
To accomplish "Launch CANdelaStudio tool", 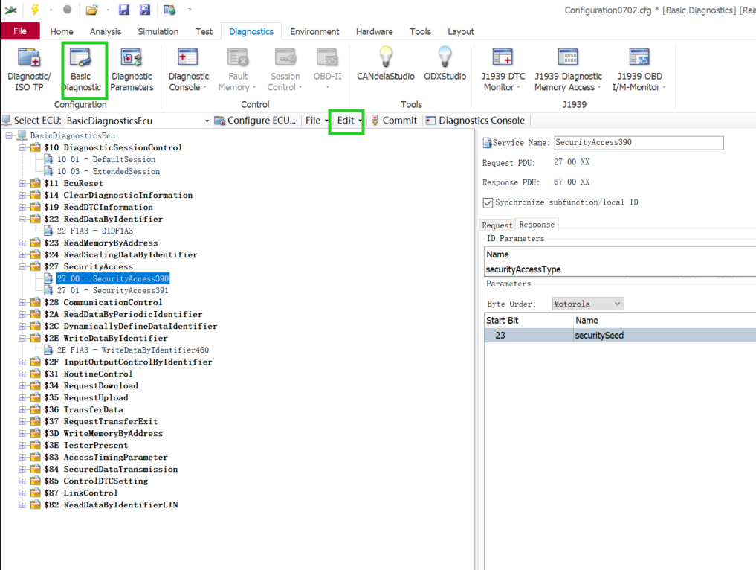I will [385, 65].
